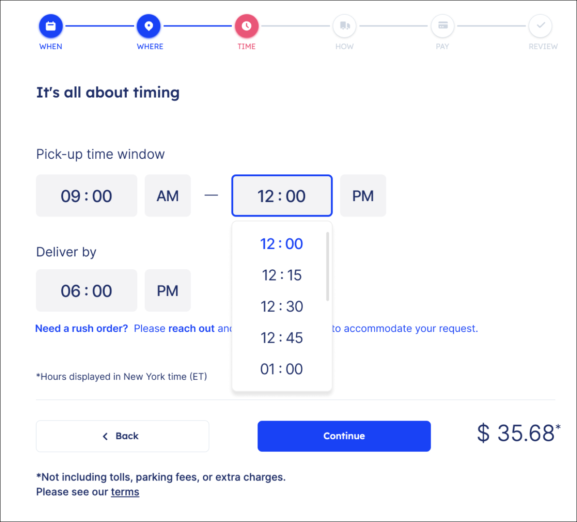
Task: Open the 09:00 pick-up start time dropdown
Action: [86, 196]
